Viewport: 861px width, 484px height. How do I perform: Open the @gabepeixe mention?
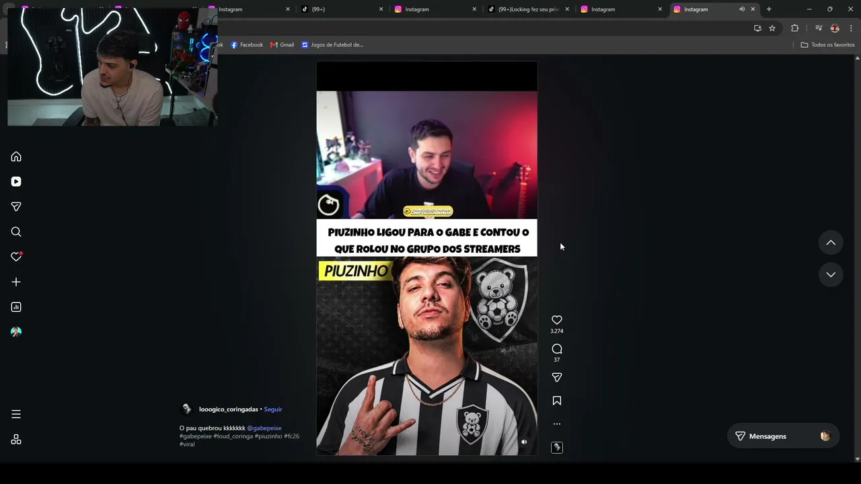click(x=264, y=428)
